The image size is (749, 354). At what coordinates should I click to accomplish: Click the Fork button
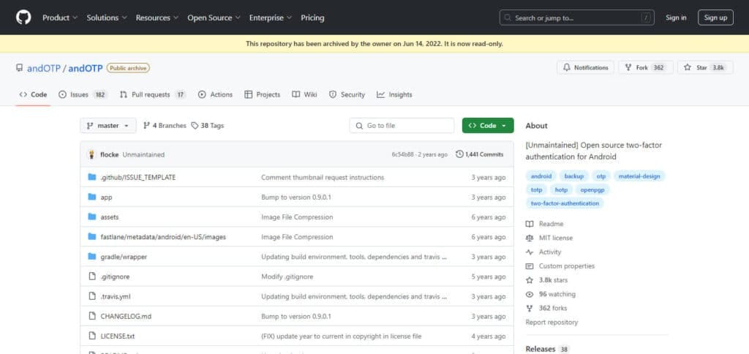click(645, 67)
